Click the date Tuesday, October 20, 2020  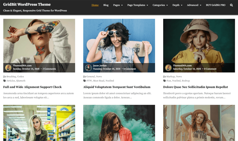pos(107,69)
